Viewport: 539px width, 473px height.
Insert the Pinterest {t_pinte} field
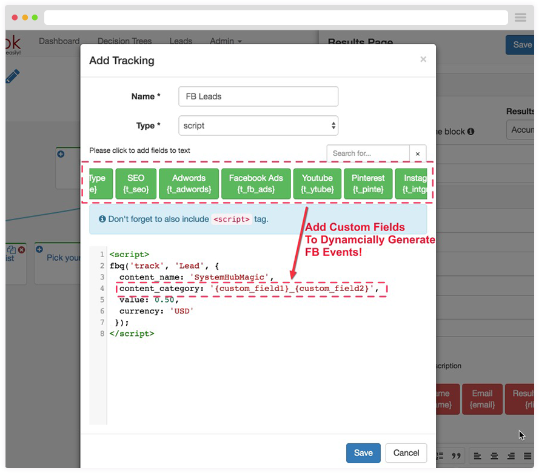[368, 184]
